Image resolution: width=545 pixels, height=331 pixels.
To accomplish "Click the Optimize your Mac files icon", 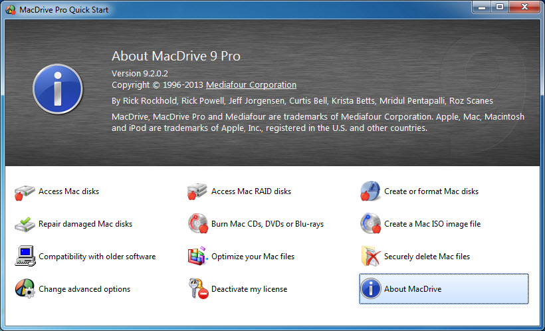I will coord(197,257).
